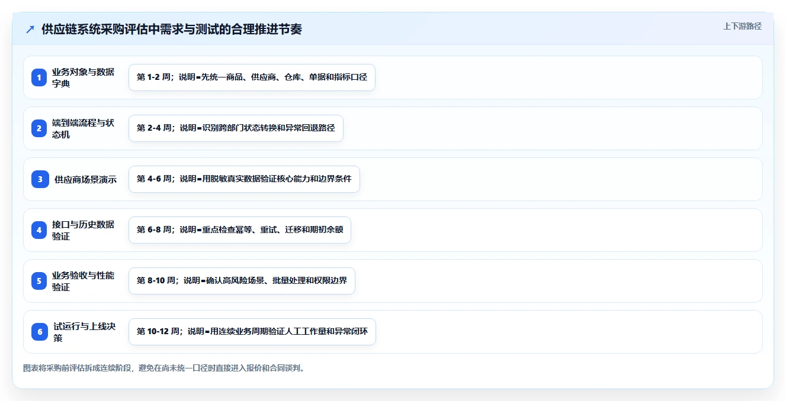
Task: Open the 第 8-10 周 description box
Action: coord(242,281)
